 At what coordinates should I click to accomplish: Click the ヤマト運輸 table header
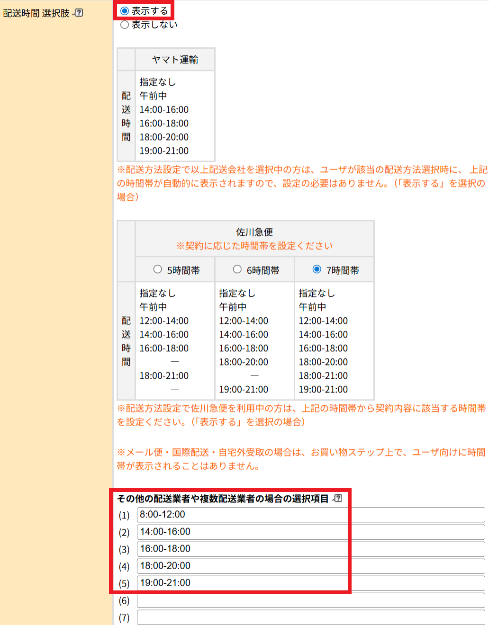pyautogui.click(x=175, y=60)
